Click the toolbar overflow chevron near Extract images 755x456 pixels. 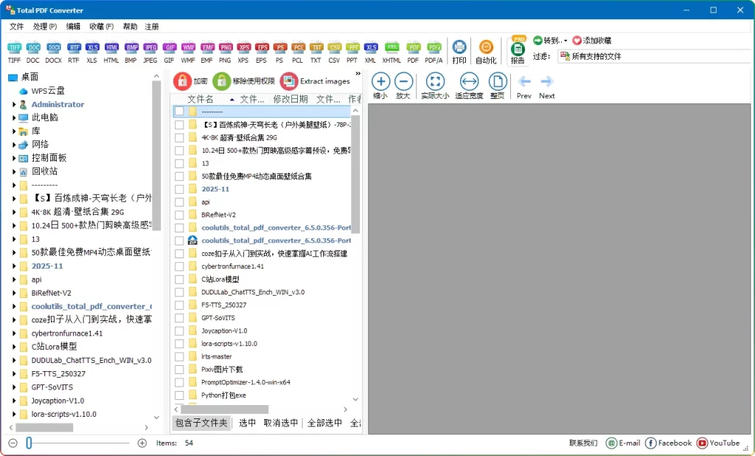[358, 73]
